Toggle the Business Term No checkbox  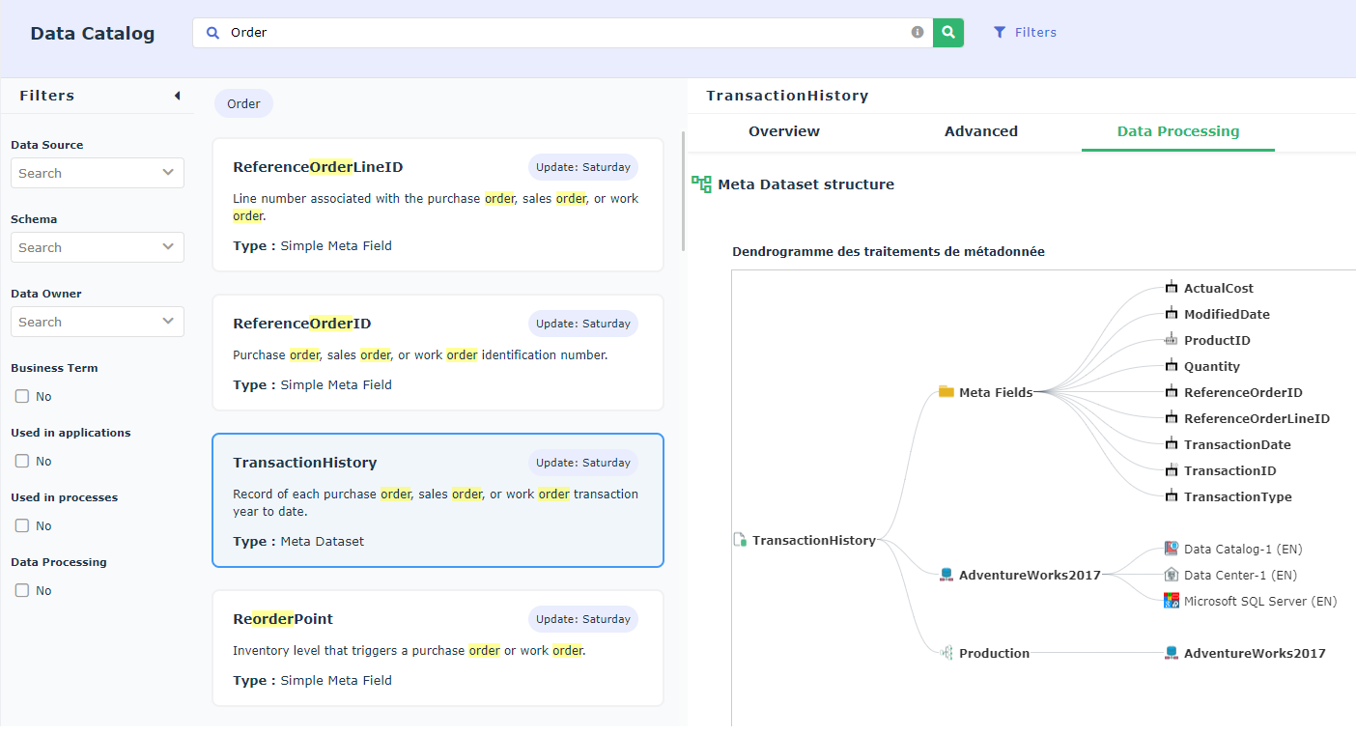coord(22,396)
